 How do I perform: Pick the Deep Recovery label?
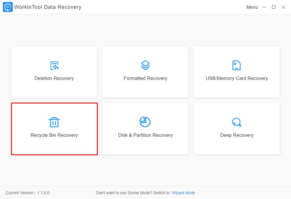click(x=237, y=135)
